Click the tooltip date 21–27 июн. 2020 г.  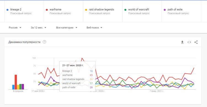pyautogui.click(x=73, y=65)
